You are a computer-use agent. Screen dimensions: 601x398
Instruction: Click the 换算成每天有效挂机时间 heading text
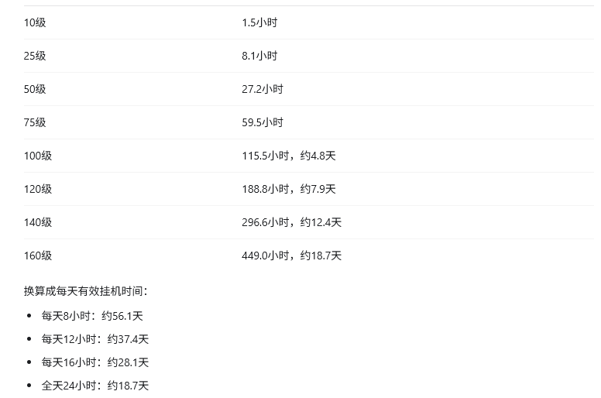click(x=83, y=291)
